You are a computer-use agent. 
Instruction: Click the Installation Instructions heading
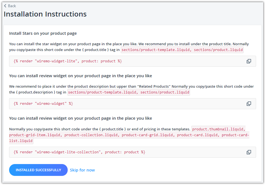click(x=45, y=14)
